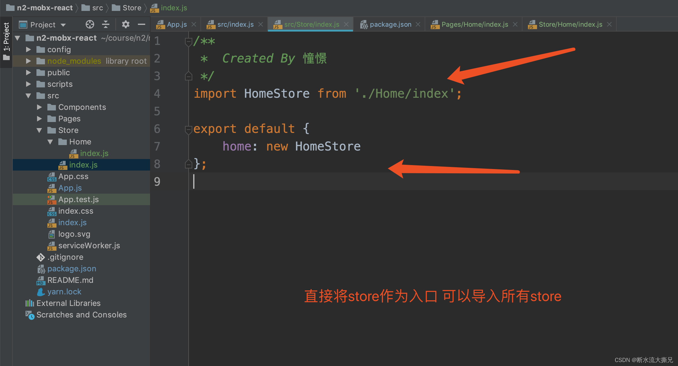This screenshot has width=678, height=366.
Task: Open the Project view dropdown
Action: tap(63, 25)
